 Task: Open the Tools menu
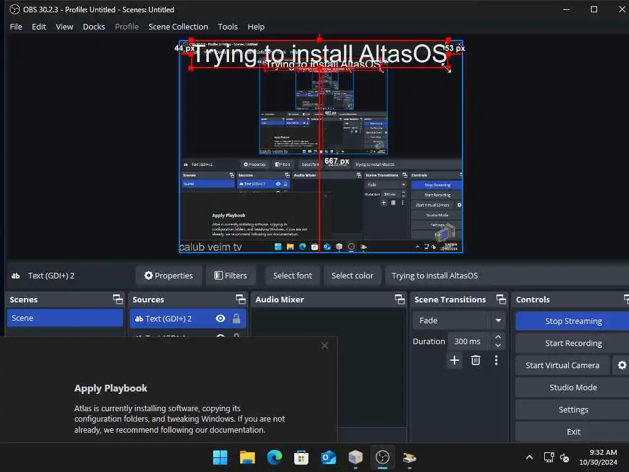227,26
